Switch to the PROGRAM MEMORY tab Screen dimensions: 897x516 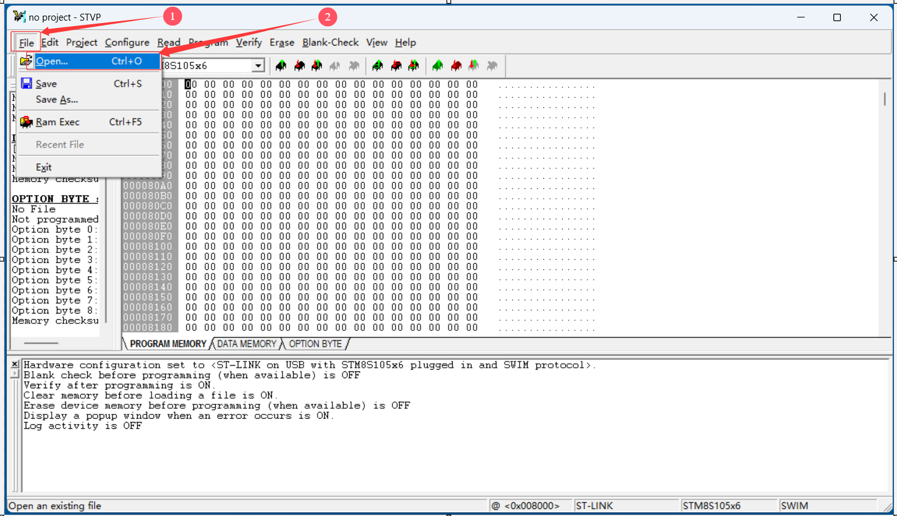168,344
